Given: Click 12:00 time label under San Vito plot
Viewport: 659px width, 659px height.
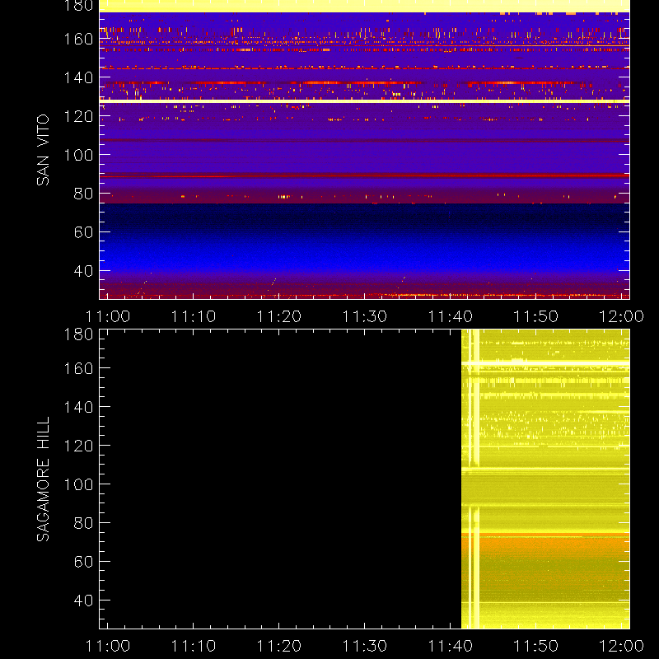Looking at the screenshot, I should 621,316.
